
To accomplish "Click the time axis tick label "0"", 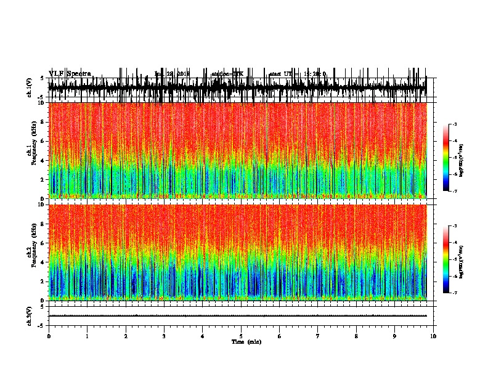I will [x=49, y=336].
